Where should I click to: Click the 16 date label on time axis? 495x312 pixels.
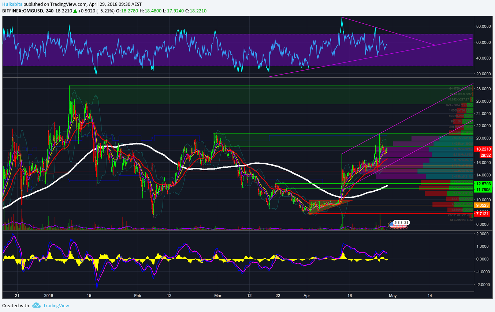[350, 295]
